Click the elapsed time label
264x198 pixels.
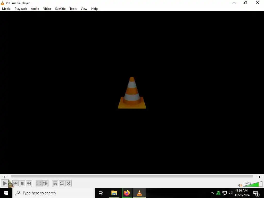[x=5, y=177]
